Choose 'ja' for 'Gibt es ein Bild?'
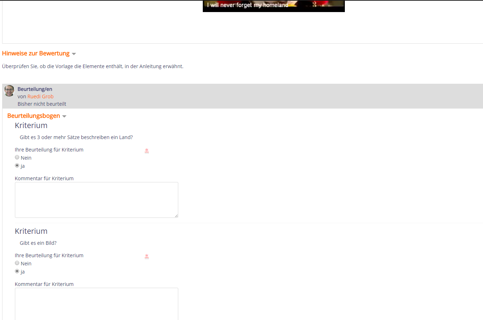This screenshot has width=483, height=320. pyautogui.click(x=17, y=271)
